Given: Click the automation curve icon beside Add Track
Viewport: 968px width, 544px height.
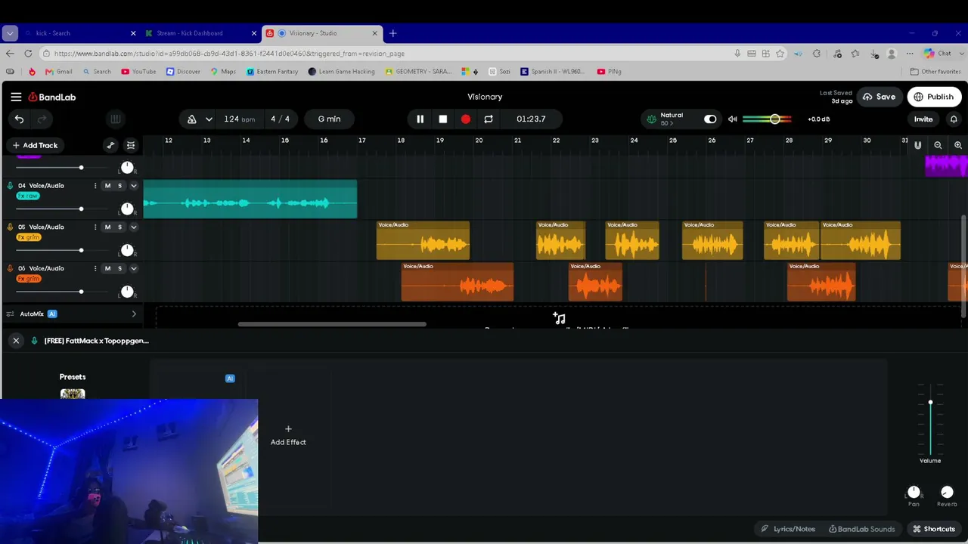Looking at the screenshot, I should [110, 145].
